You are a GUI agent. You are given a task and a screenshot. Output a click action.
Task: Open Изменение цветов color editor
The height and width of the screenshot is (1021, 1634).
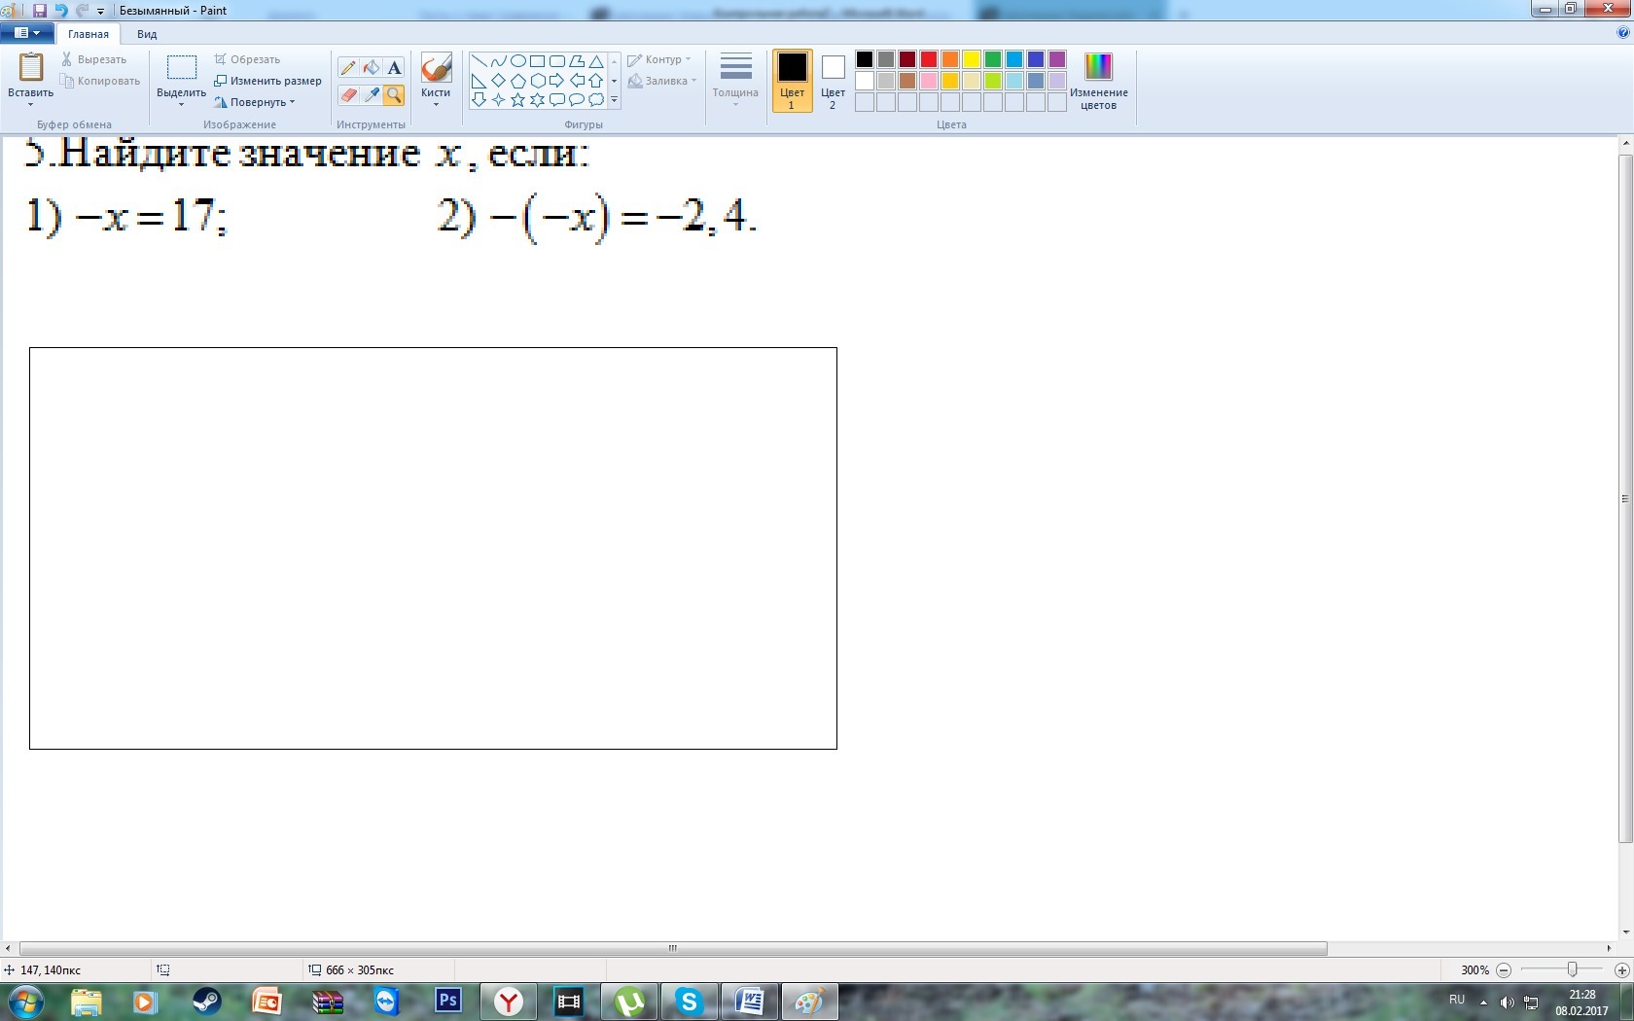1098,81
